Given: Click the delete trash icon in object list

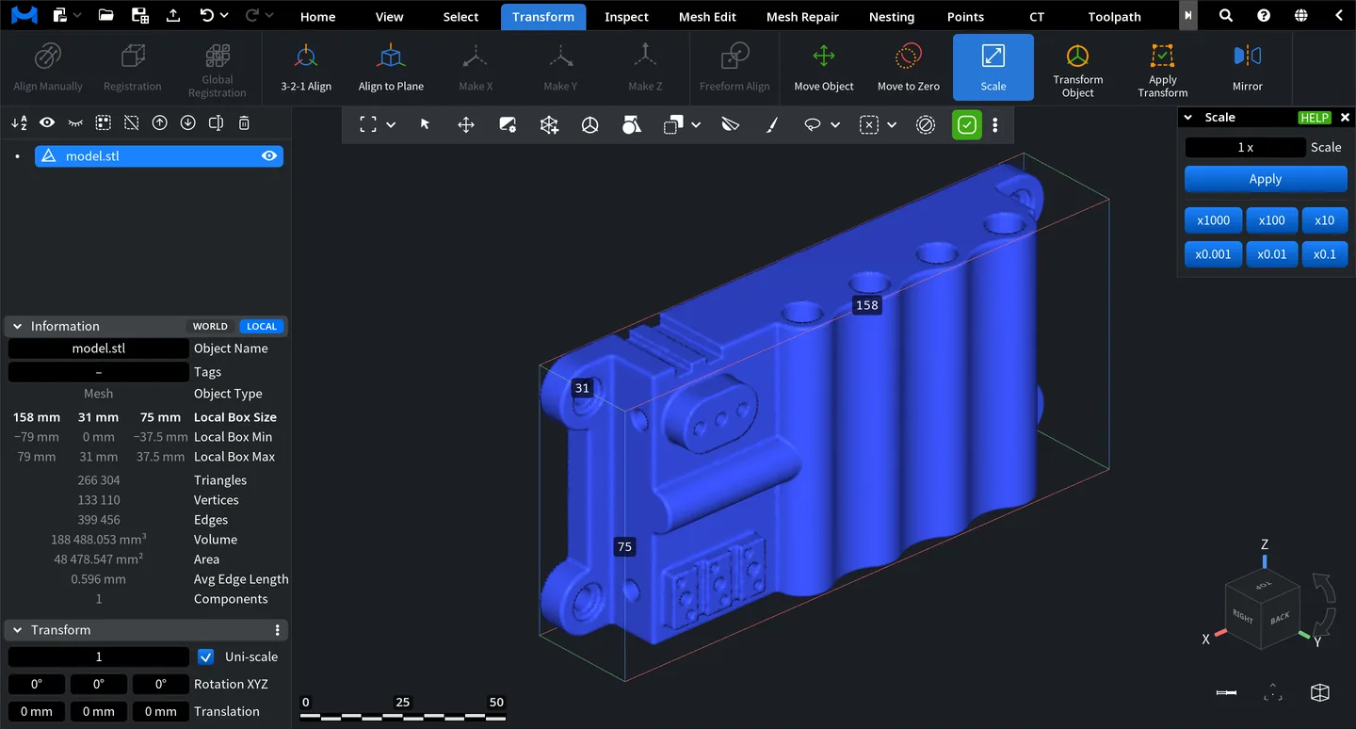Looking at the screenshot, I should 244,123.
